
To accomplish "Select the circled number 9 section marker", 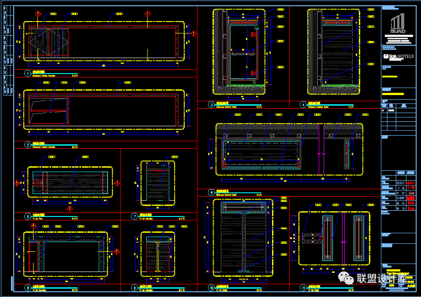I will (x=134, y=288).
